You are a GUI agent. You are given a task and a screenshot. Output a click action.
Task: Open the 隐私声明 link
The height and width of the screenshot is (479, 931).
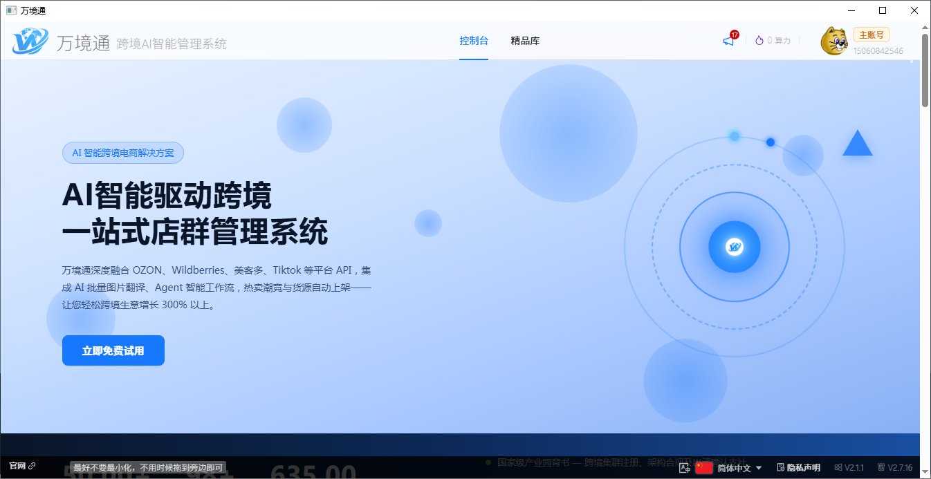point(798,468)
